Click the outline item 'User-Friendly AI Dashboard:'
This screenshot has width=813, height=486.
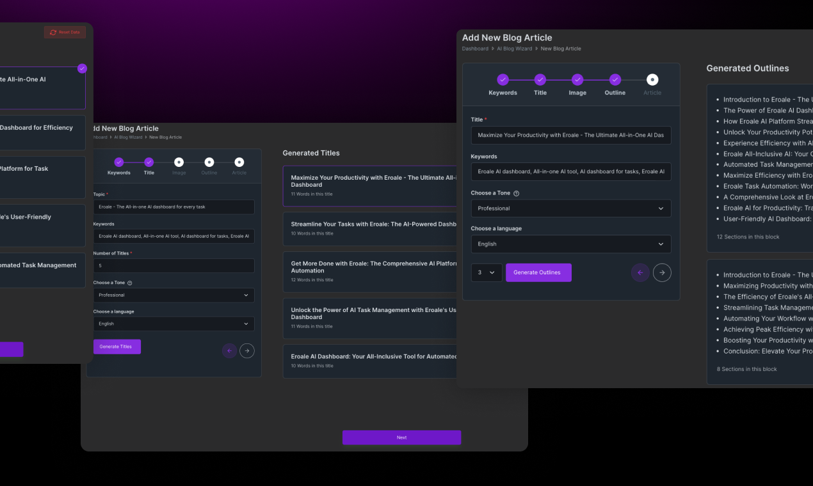768,219
